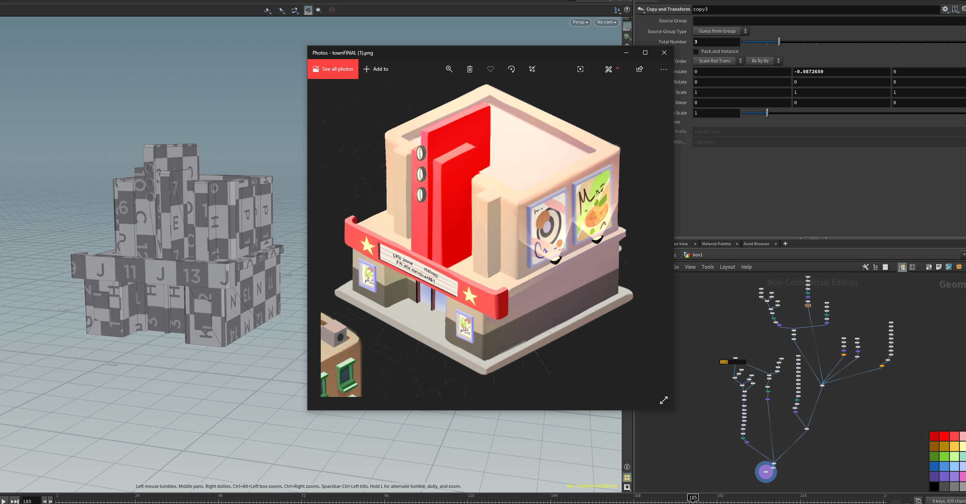Open the No cam camera dropdown
The image size is (966, 504).
click(606, 22)
